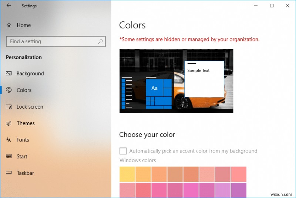The height and width of the screenshot is (198, 296).
Task: Click the color preview thumbnail image
Action: (x=176, y=81)
